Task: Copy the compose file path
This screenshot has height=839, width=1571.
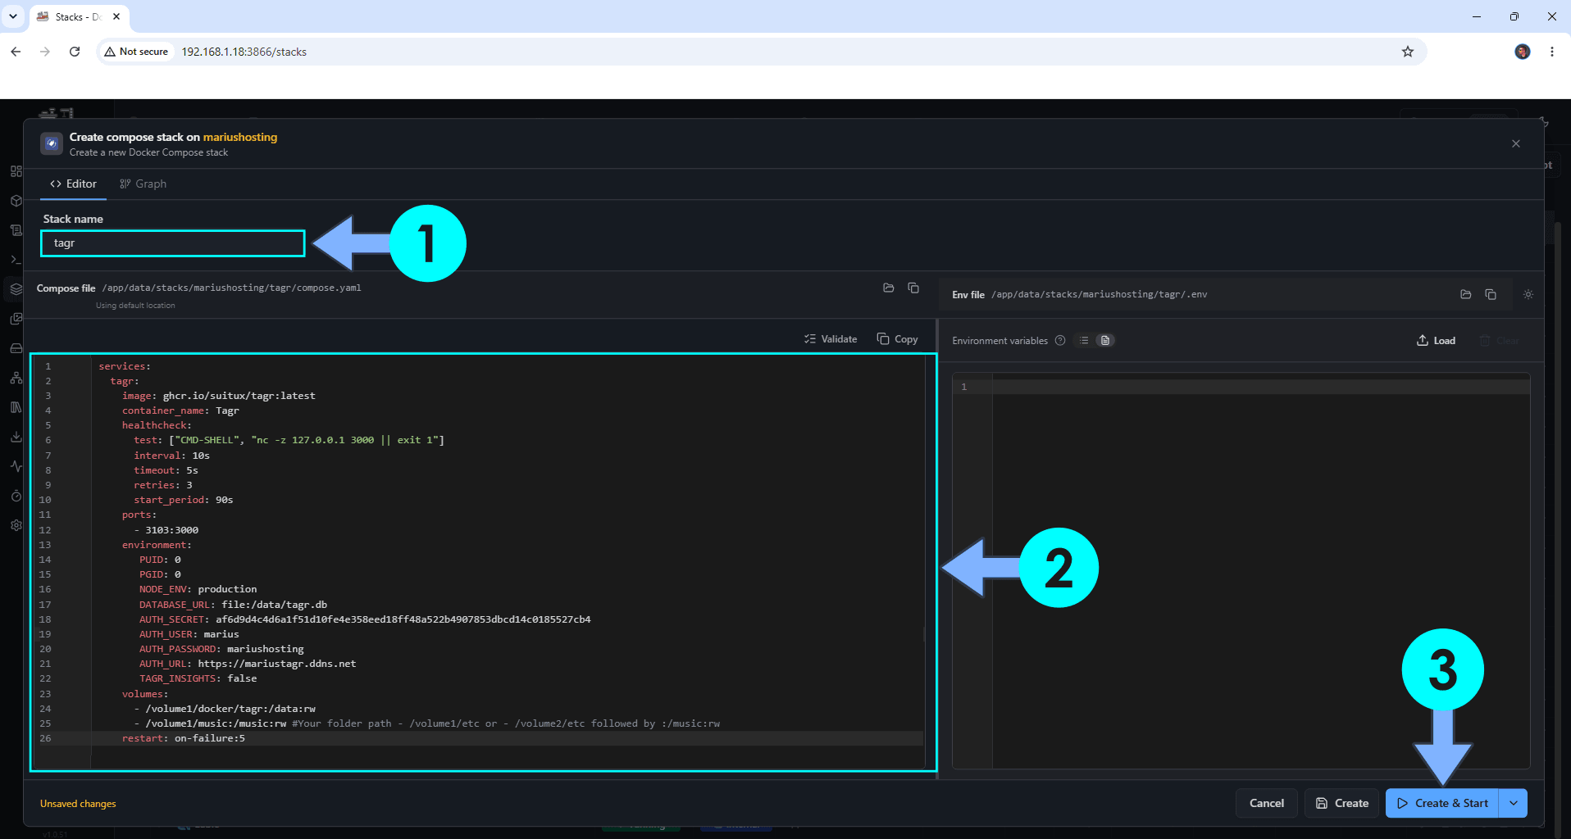Action: click(913, 288)
